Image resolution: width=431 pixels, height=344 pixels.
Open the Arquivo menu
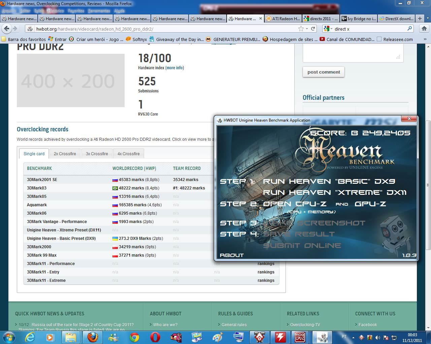[x=9, y=11]
